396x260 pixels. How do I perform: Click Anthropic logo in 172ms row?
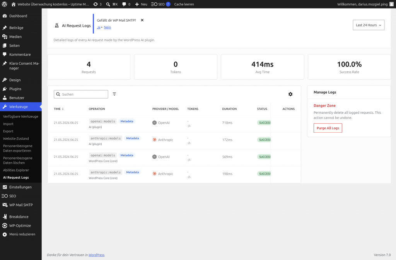tap(154, 140)
